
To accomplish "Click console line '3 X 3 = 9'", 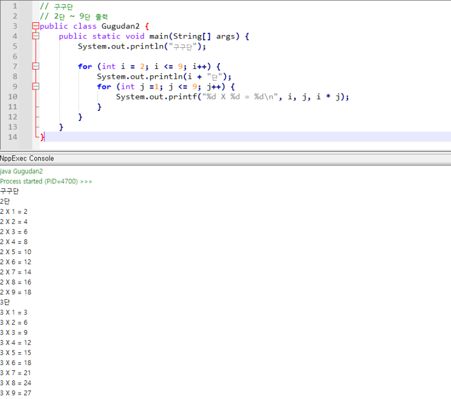I will (14, 333).
